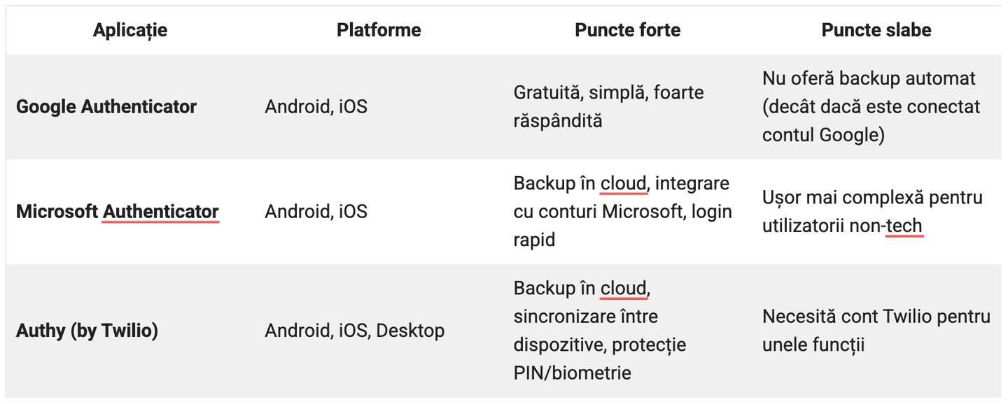This screenshot has width=1008, height=404.
Task: Click the word 'Microsoft' in the app name column
Action: coord(57,212)
